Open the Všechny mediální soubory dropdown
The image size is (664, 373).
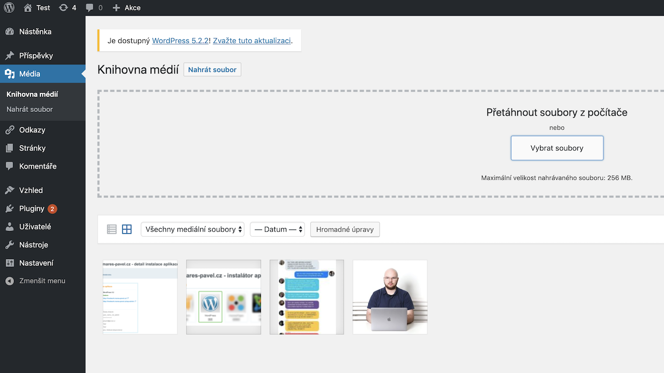point(192,229)
